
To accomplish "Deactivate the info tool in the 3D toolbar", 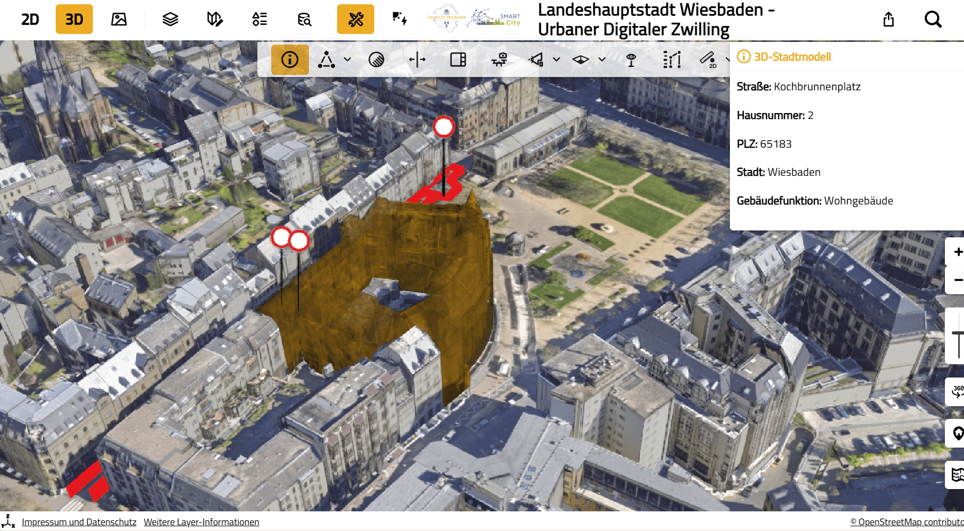I will [290, 59].
